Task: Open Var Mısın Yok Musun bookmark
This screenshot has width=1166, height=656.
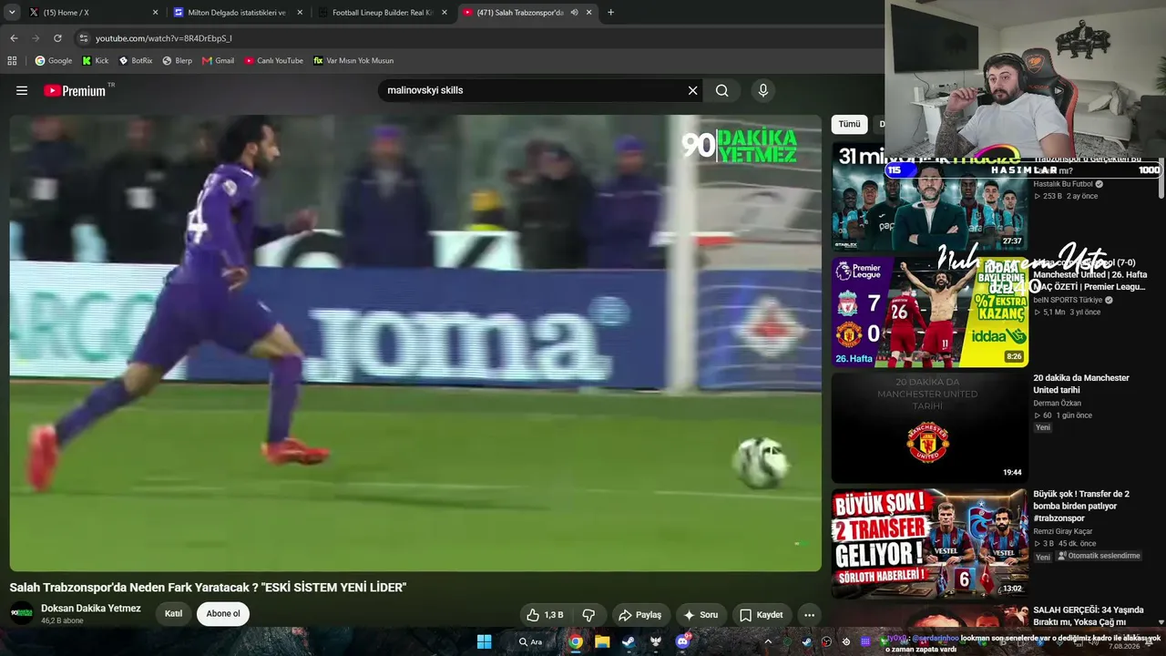Action: (x=353, y=61)
